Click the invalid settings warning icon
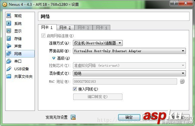Viewport: 195px width, 126px height. point(73,117)
